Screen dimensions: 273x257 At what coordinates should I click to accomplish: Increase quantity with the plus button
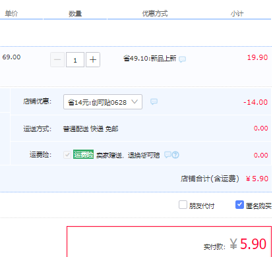point(93,59)
